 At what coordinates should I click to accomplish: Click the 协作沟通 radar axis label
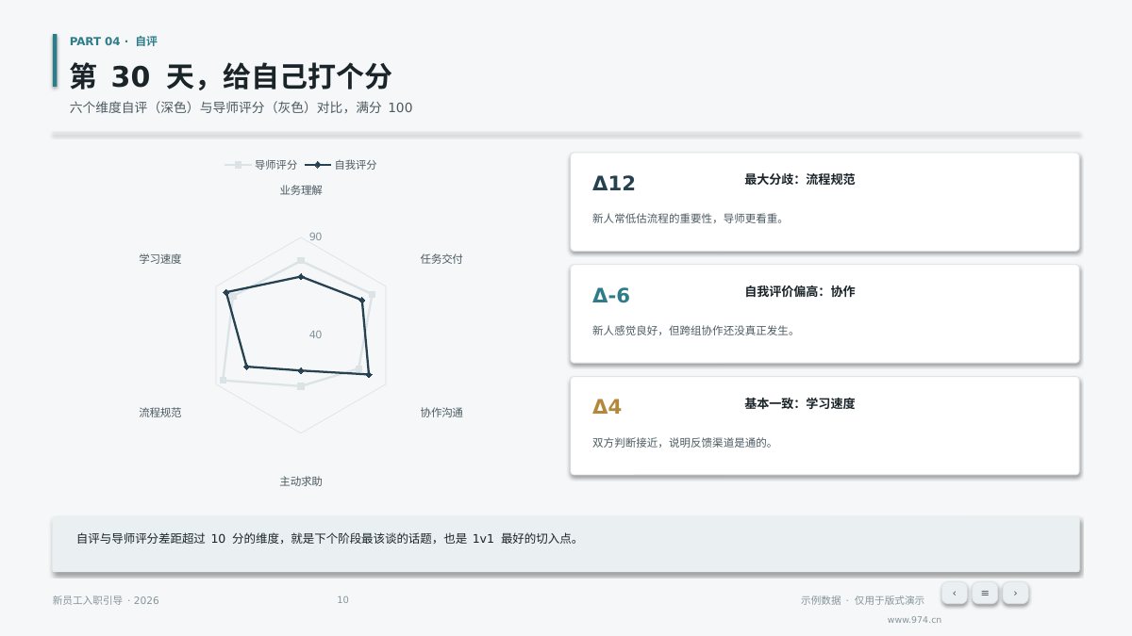(x=441, y=413)
